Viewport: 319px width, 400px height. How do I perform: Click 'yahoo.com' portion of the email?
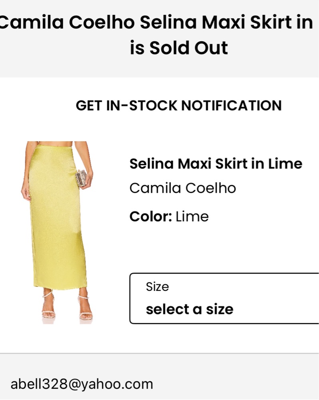point(117,384)
